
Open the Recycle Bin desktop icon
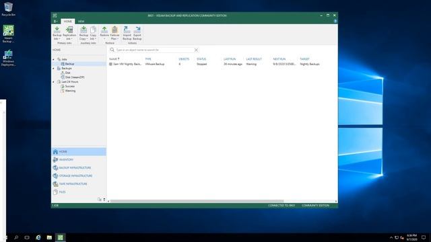click(8, 9)
